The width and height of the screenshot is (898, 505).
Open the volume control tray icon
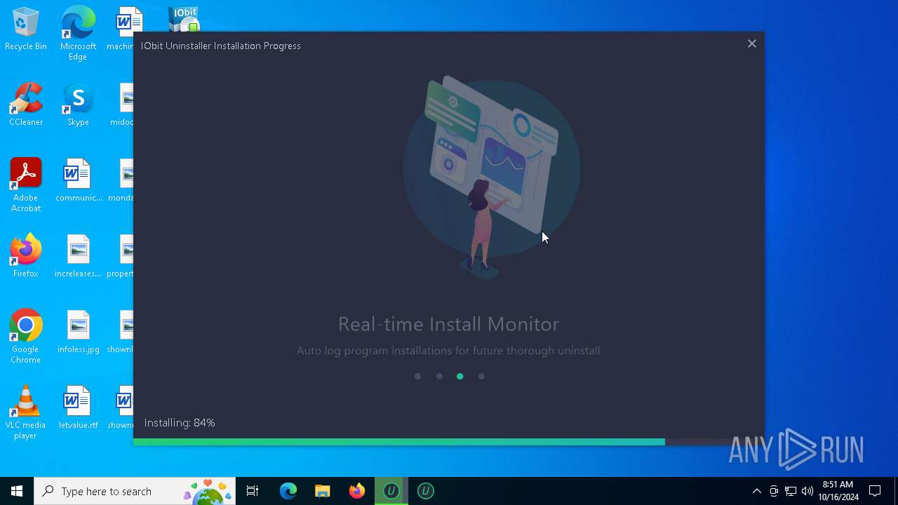(807, 491)
